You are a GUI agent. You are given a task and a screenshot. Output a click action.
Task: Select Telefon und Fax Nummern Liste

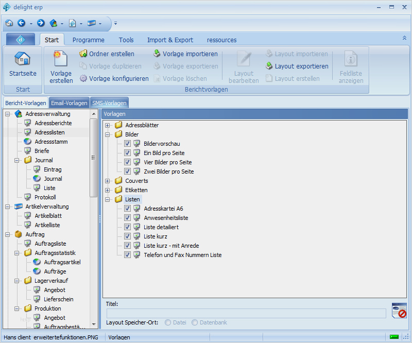(x=183, y=255)
